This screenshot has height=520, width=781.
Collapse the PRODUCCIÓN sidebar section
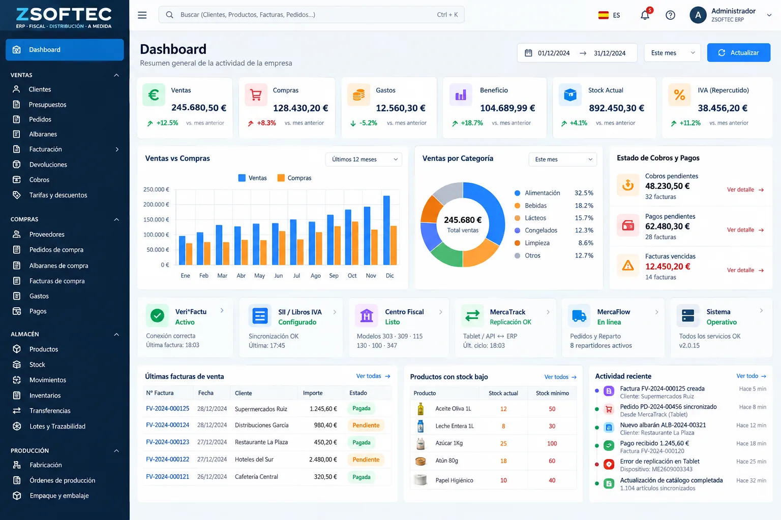(116, 450)
